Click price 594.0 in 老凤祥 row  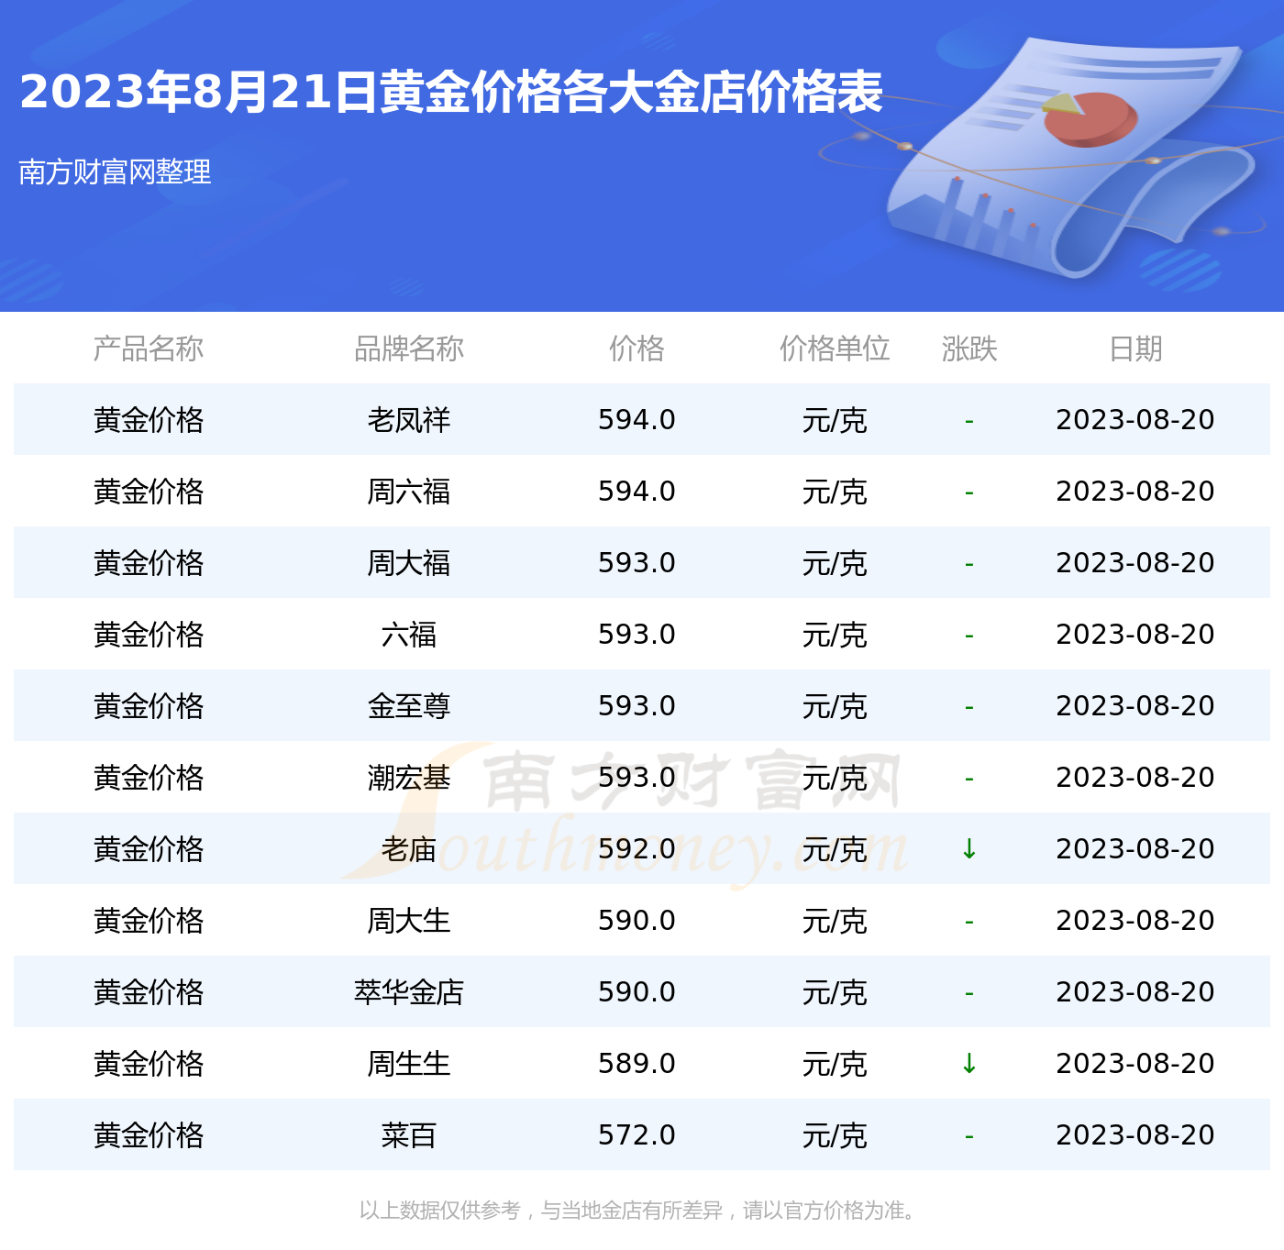(636, 420)
